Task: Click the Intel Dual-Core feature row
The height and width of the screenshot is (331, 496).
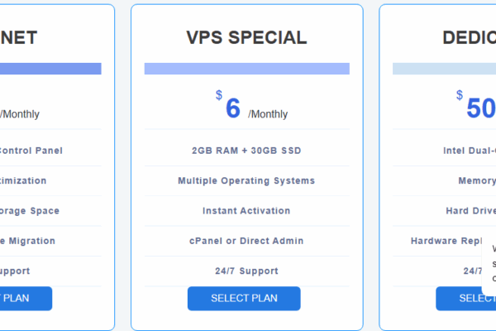Action: click(469, 151)
